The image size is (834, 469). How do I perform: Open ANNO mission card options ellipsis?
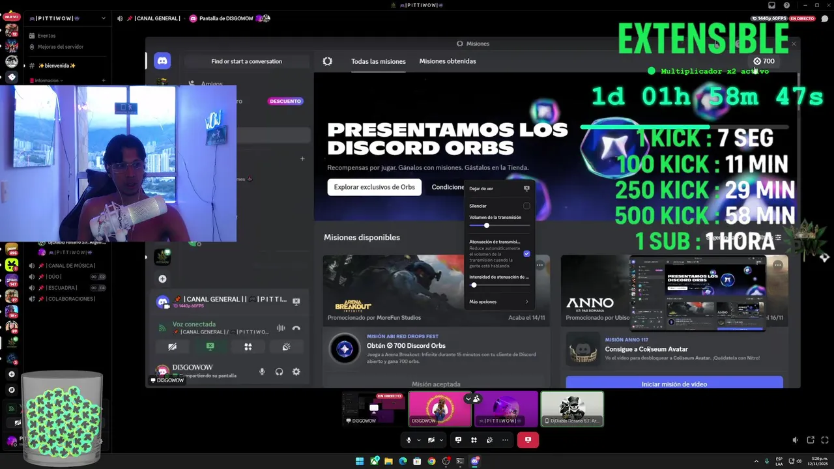coord(777,265)
